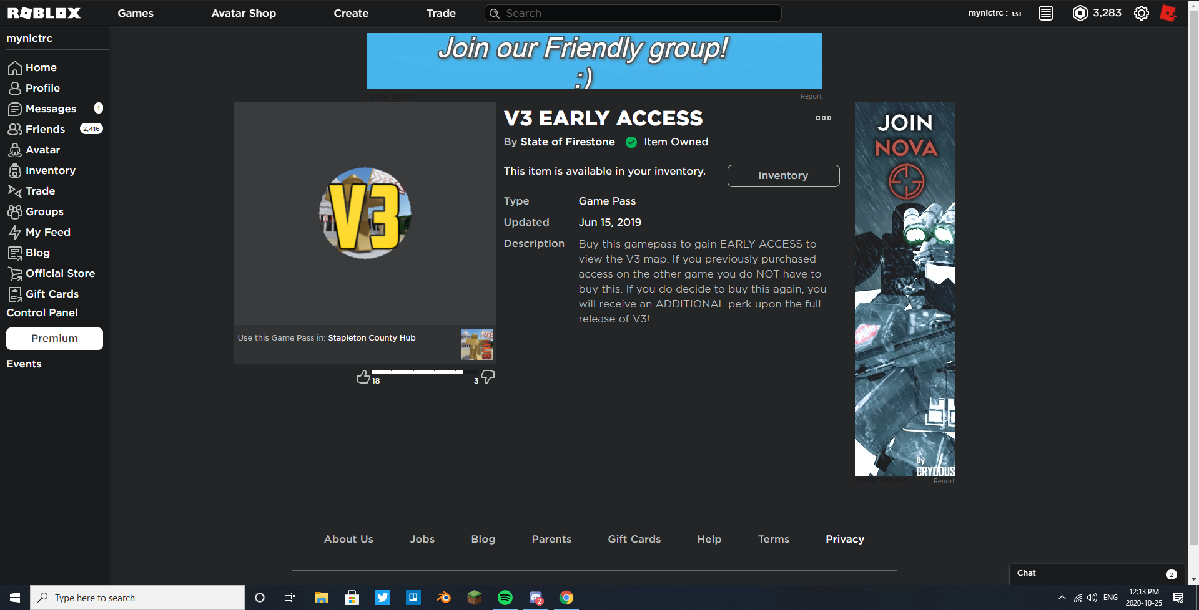Image resolution: width=1199 pixels, height=610 pixels.
Task: Click the Roblox search field
Action: click(x=633, y=13)
